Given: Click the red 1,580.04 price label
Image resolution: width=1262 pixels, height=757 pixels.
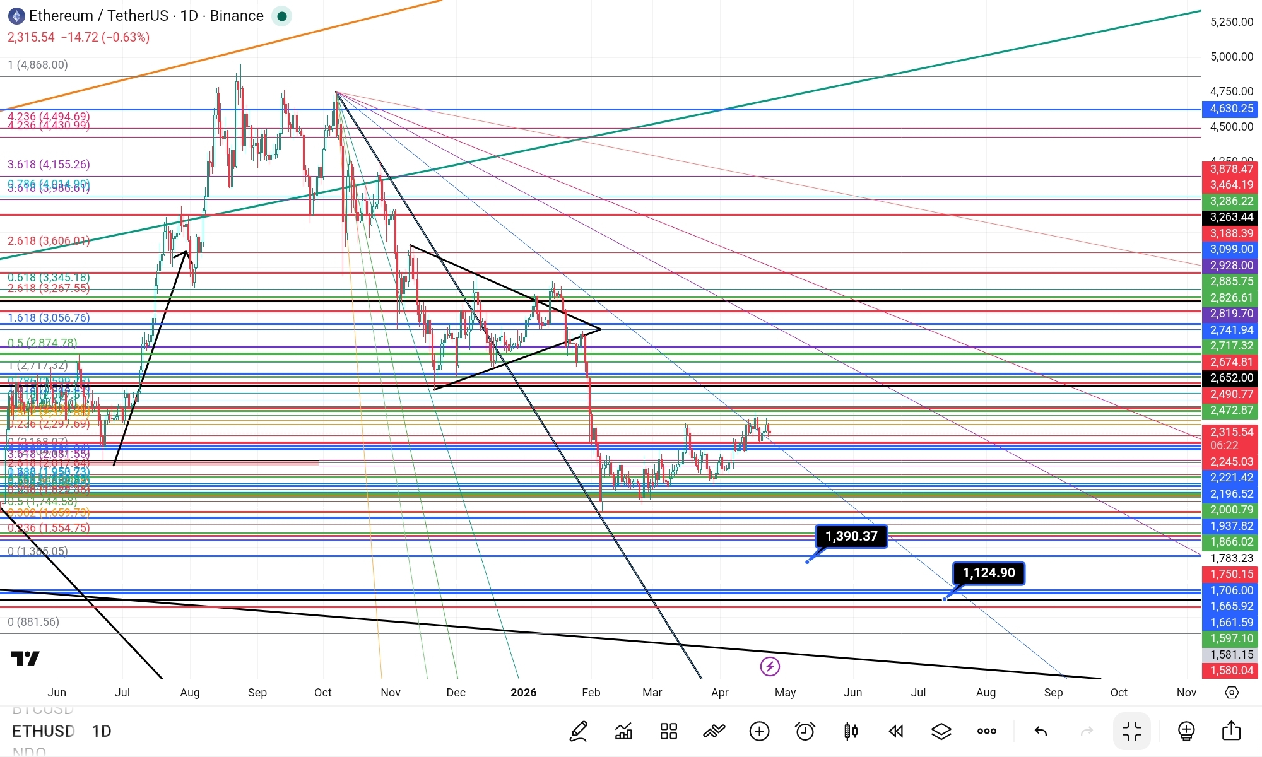Looking at the screenshot, I should coord(1230,671).
